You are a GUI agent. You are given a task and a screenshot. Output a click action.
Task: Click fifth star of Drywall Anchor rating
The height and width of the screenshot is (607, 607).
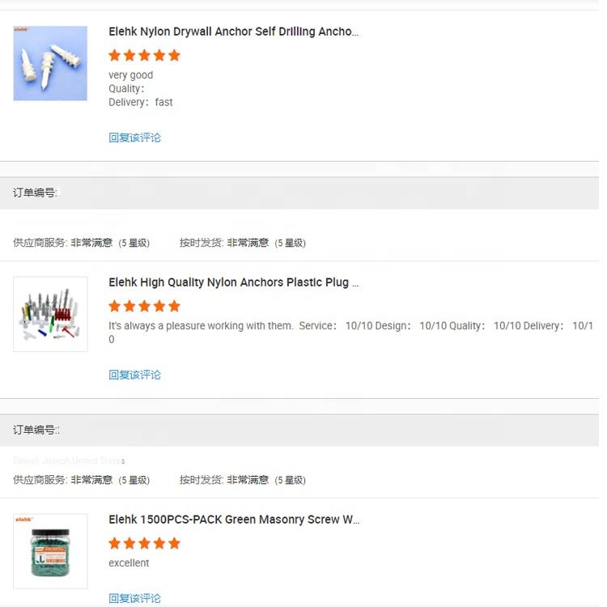click(174, 55)
